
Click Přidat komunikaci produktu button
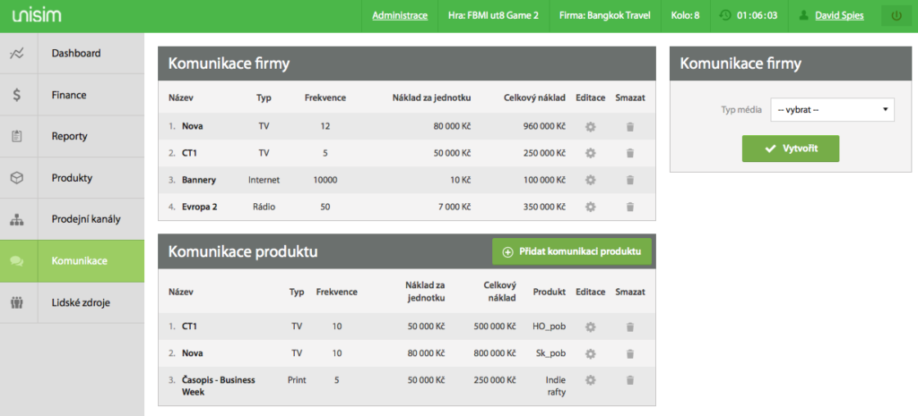click(572, 252)
